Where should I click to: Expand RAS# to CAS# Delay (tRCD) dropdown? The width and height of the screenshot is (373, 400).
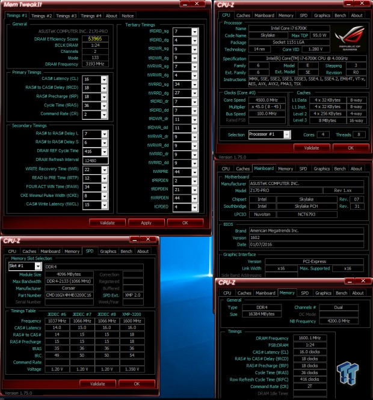click(x=104, y=88)
